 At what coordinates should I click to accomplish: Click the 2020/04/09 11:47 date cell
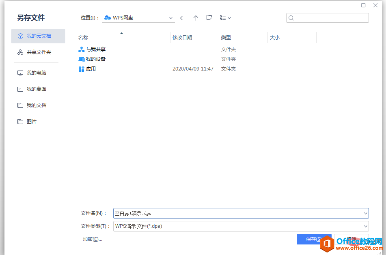(193, 69)
